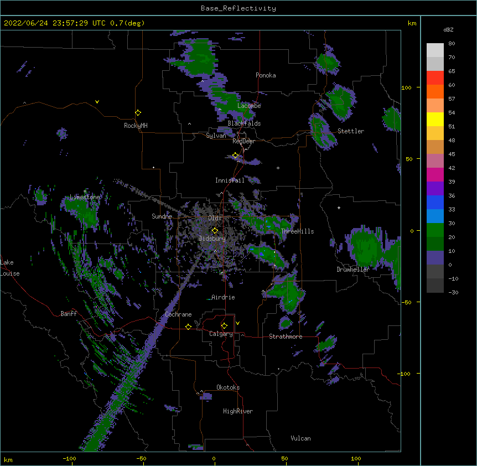The image size is (477, 466).
Task: Click the km unit label at bottom left
Action: (x=8, y=459)
